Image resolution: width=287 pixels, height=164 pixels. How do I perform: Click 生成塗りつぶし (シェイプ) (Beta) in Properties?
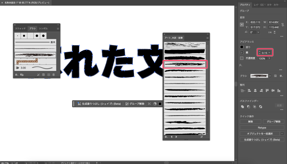click(x=262, y=139)
